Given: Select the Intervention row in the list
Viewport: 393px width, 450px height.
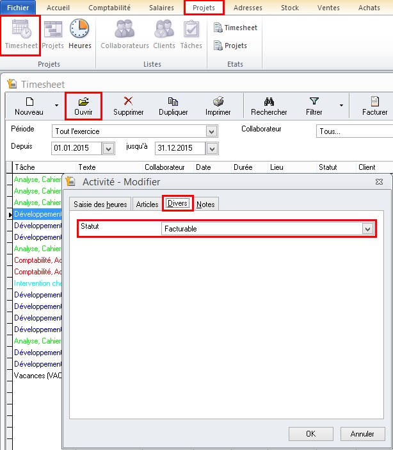Looking at the screenshot, I should (38, 283).
